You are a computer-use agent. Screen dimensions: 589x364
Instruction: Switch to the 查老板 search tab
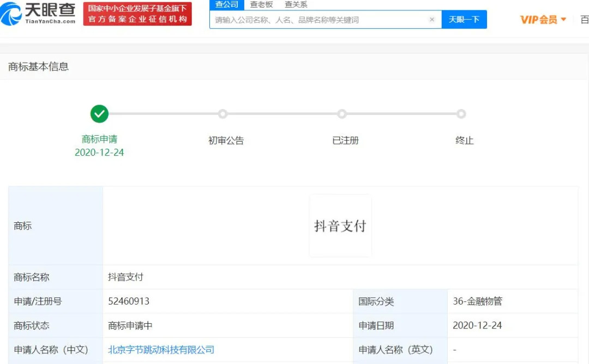click(261, 4)
